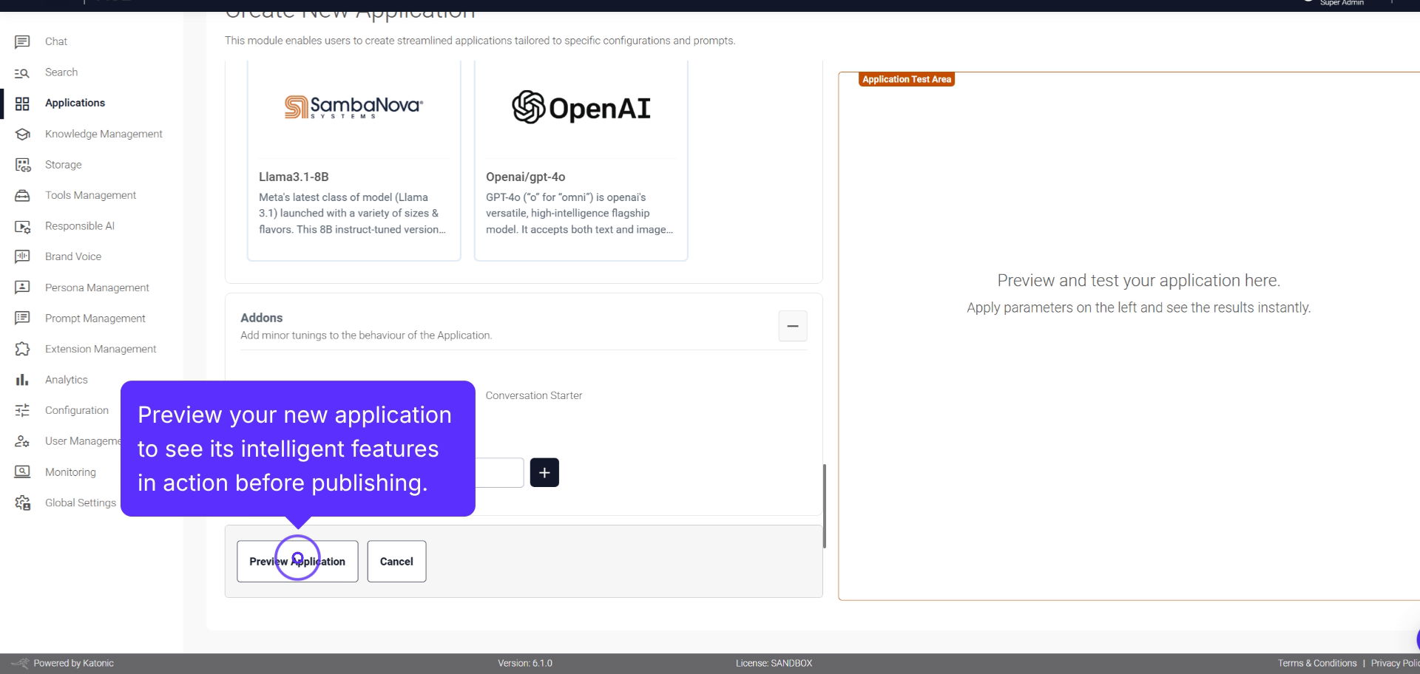Screen dimensions: 1420x674
Task: Open the Terms & Conditions link
Action: pos(1316,663)
